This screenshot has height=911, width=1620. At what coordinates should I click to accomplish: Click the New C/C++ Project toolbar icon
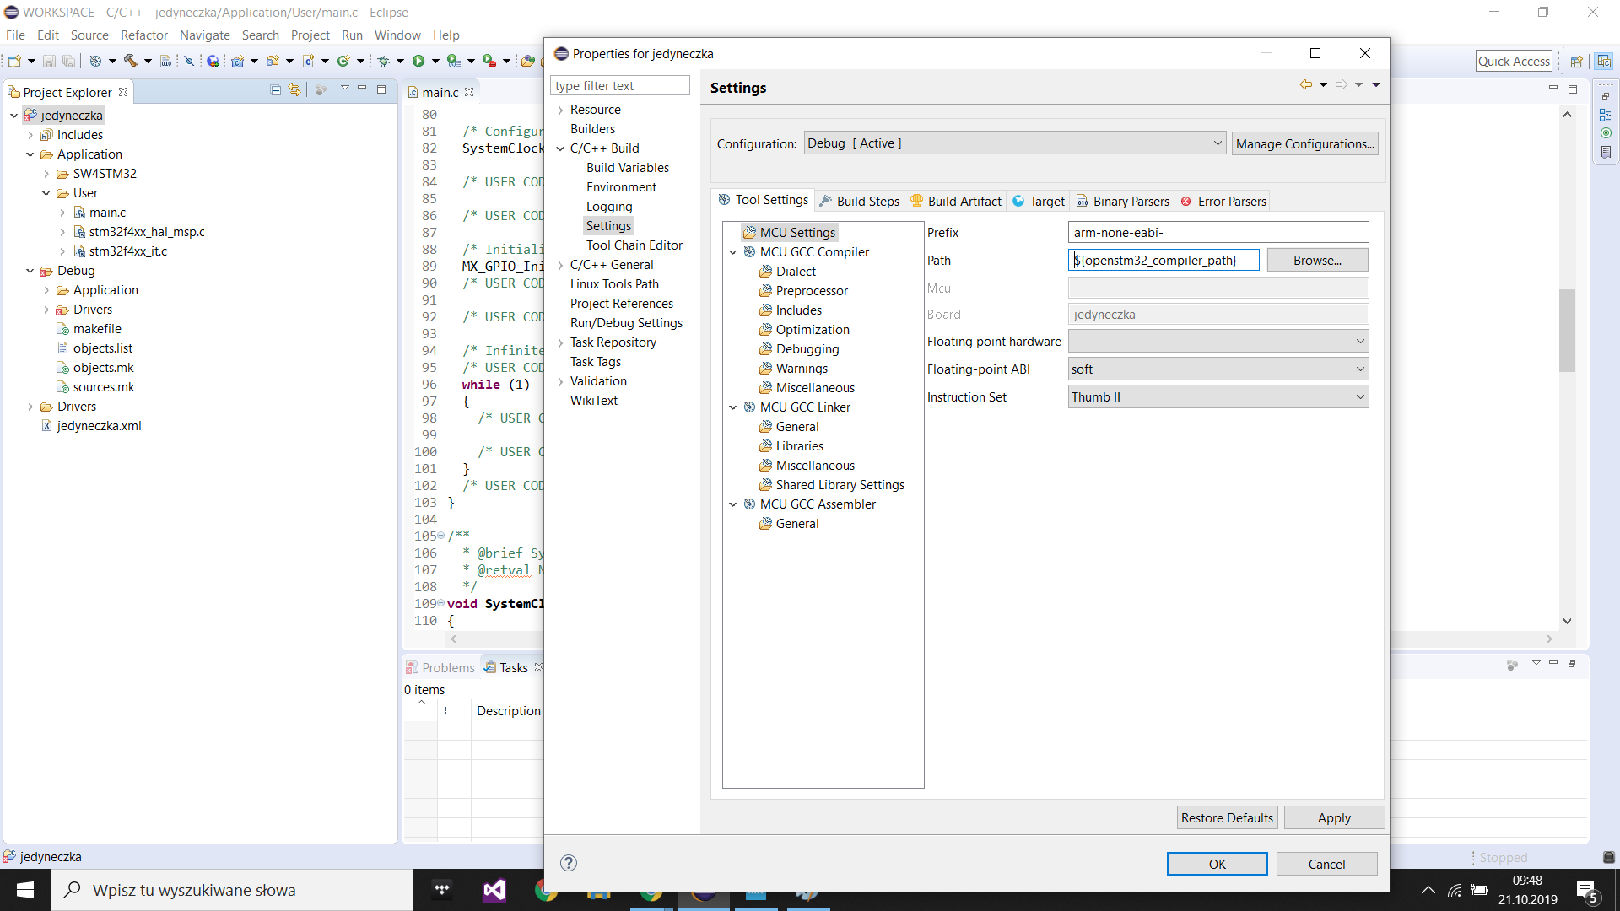(x=238, y=61)
